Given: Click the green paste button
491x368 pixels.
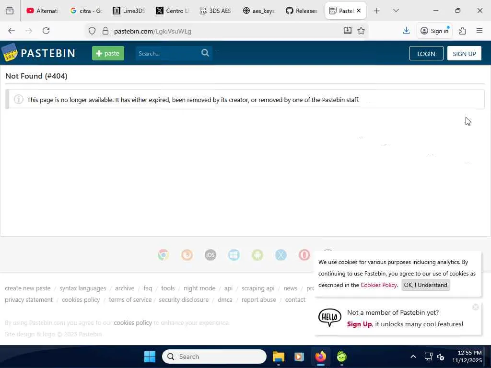Looking at the screenshot, I should (108, 53).
